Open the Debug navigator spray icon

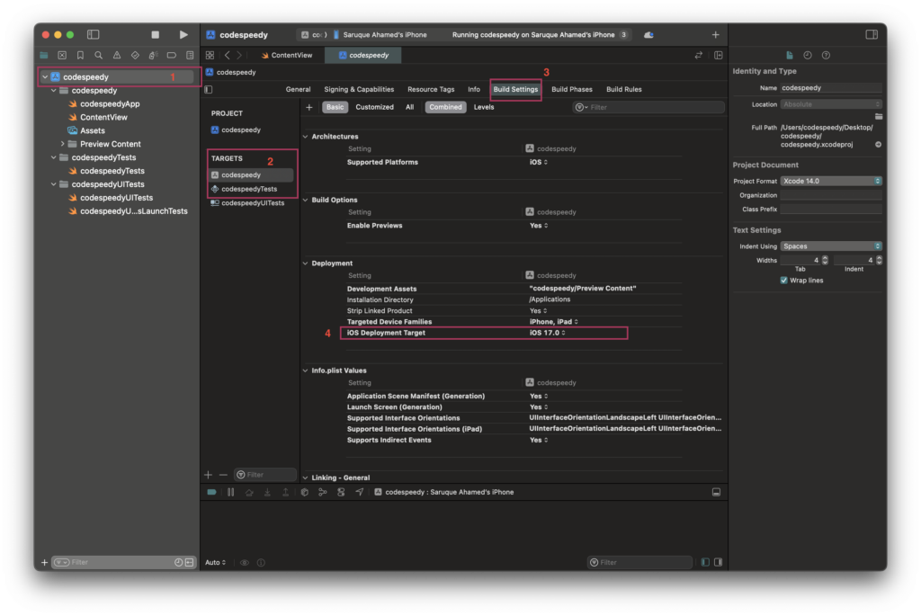pos(153,55)
